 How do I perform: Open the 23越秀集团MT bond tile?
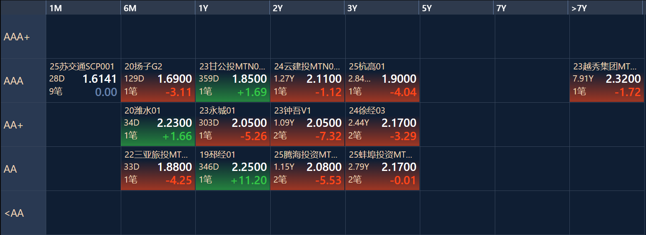point(607,80)
